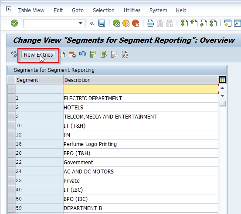Click the red Cancel icon

coord(136,23)
